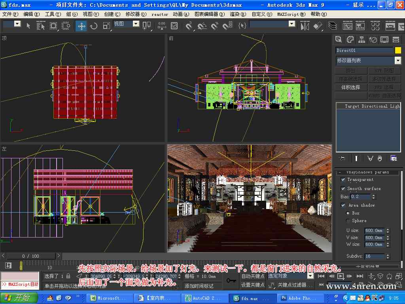Click the Align tool icon

pyautogui.click(x=318, y=26)
